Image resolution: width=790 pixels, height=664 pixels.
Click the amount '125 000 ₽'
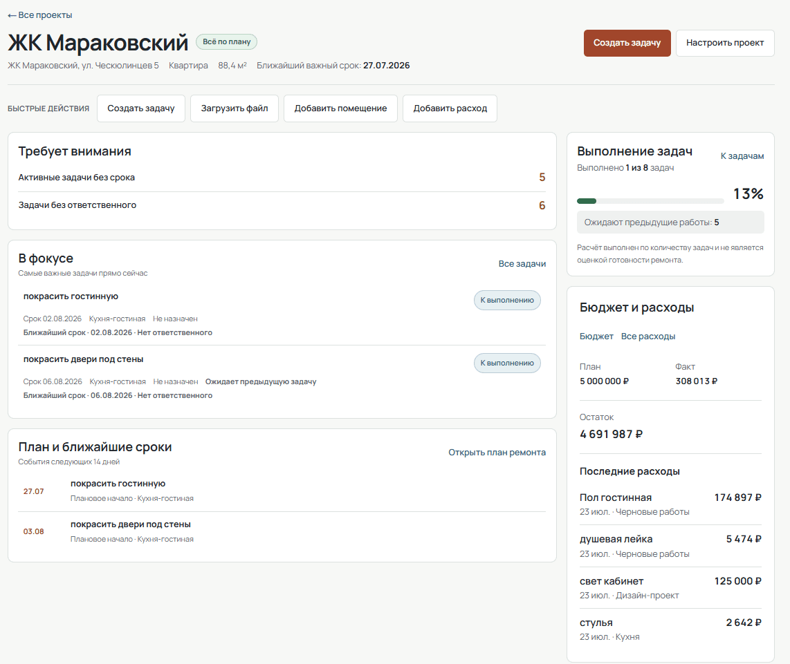[737, 581]
